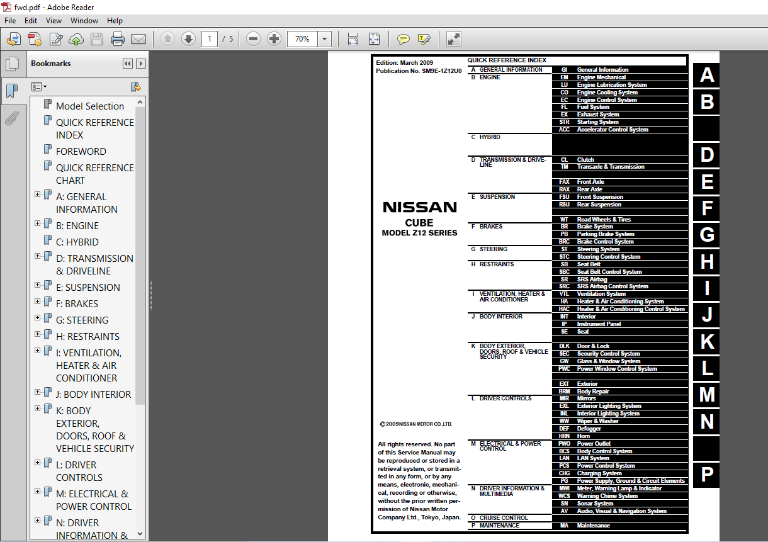Open the Window menu
This screenshot has width=768, height=542.
(84, 21)
